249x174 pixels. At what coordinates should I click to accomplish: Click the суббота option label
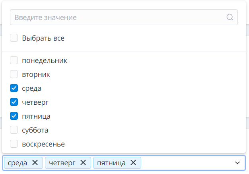[35, 130]
